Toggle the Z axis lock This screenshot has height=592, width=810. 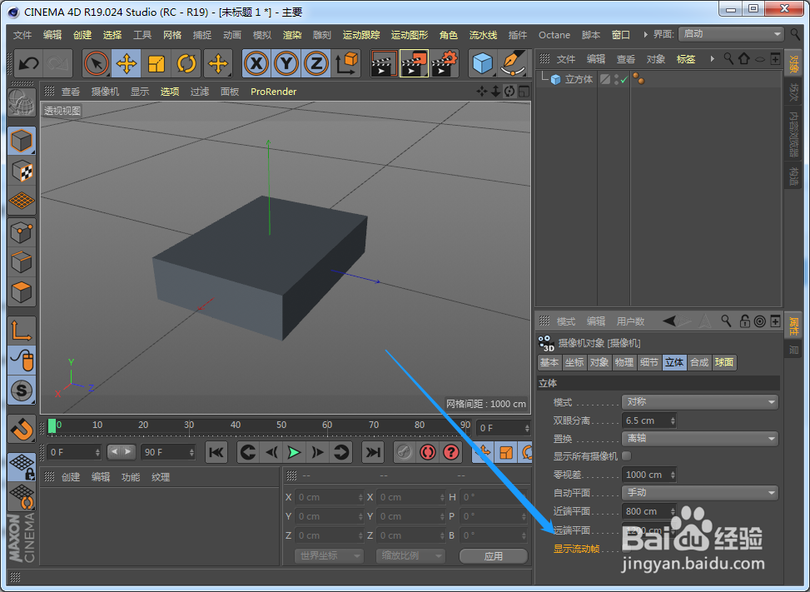click(x=316, y=64)
